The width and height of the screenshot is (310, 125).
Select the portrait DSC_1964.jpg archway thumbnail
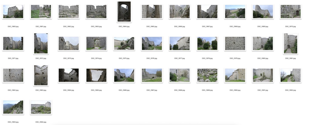pyautogui.click(x=124, y=12)
